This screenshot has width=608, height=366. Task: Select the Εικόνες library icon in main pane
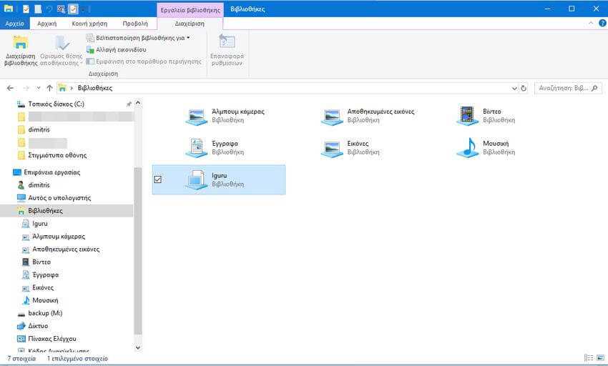[332, 148]
